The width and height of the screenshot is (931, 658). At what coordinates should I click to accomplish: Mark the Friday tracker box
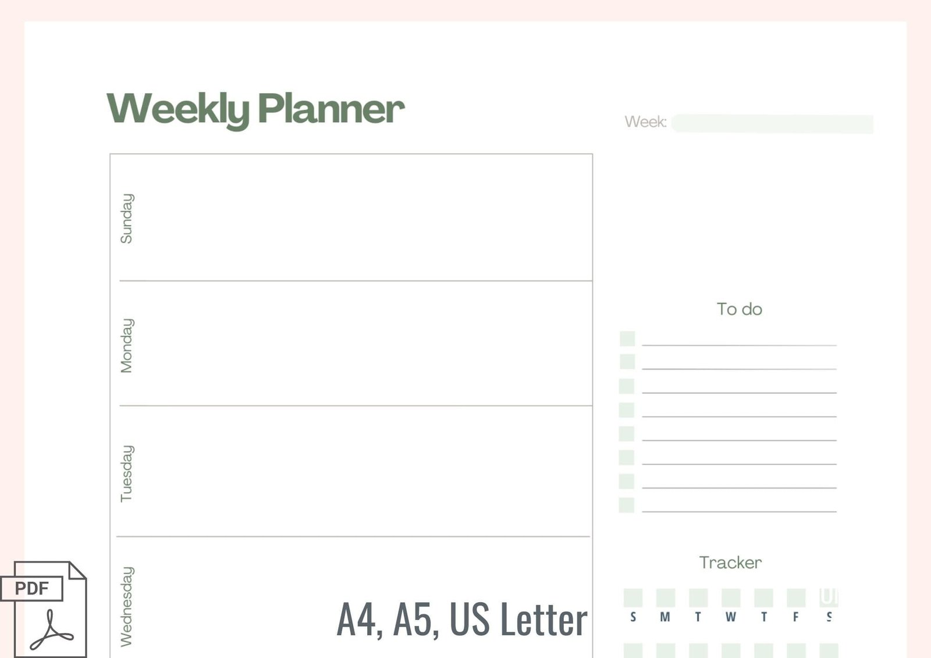point(796,597)
